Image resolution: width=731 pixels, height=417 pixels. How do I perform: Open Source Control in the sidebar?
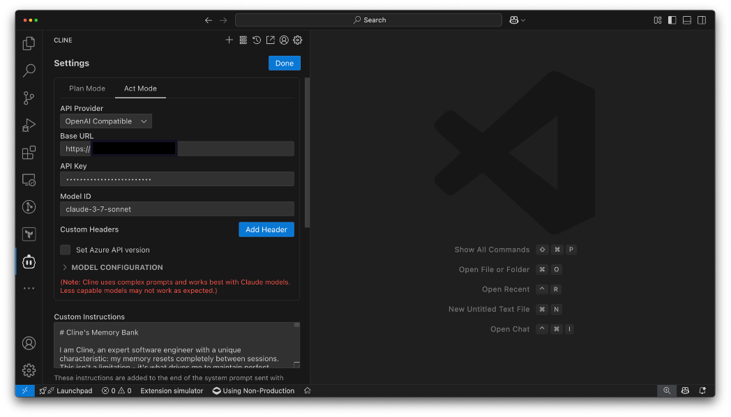pyautogui.click(x=29, y=98)
